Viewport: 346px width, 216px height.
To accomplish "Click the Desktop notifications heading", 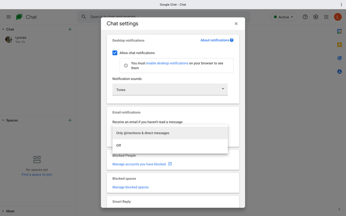I will (x=128, y=41).
